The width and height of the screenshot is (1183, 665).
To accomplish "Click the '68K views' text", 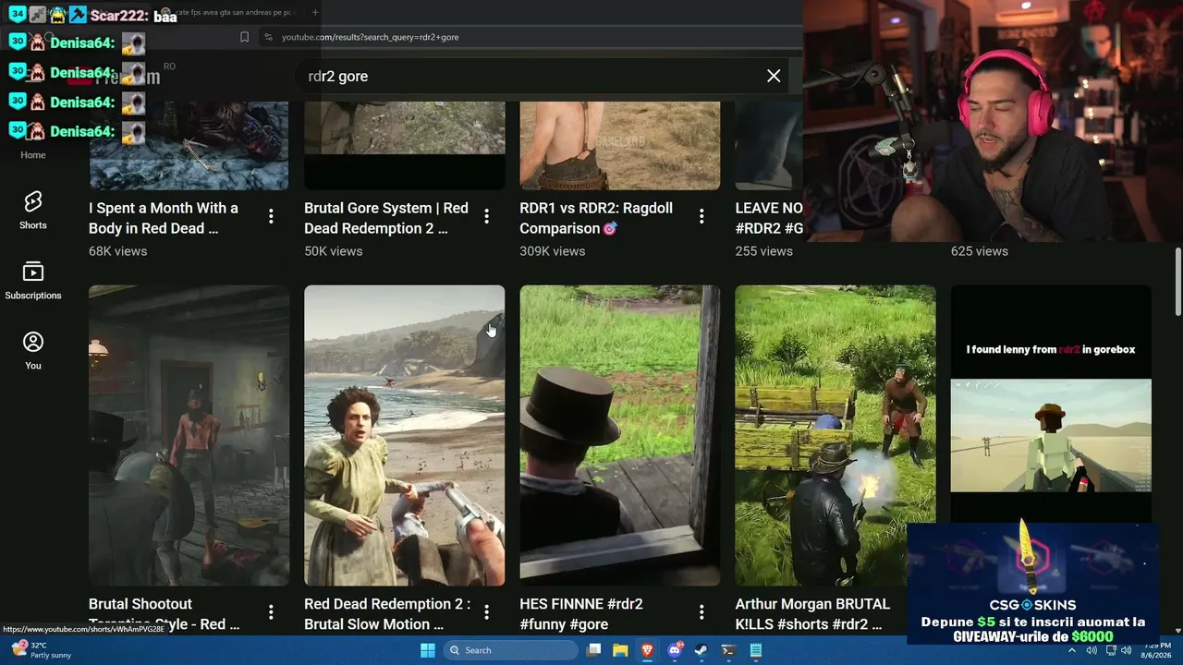I will tap(117, 251).
